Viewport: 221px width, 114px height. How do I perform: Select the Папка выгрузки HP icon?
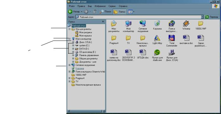pos(172,23)
